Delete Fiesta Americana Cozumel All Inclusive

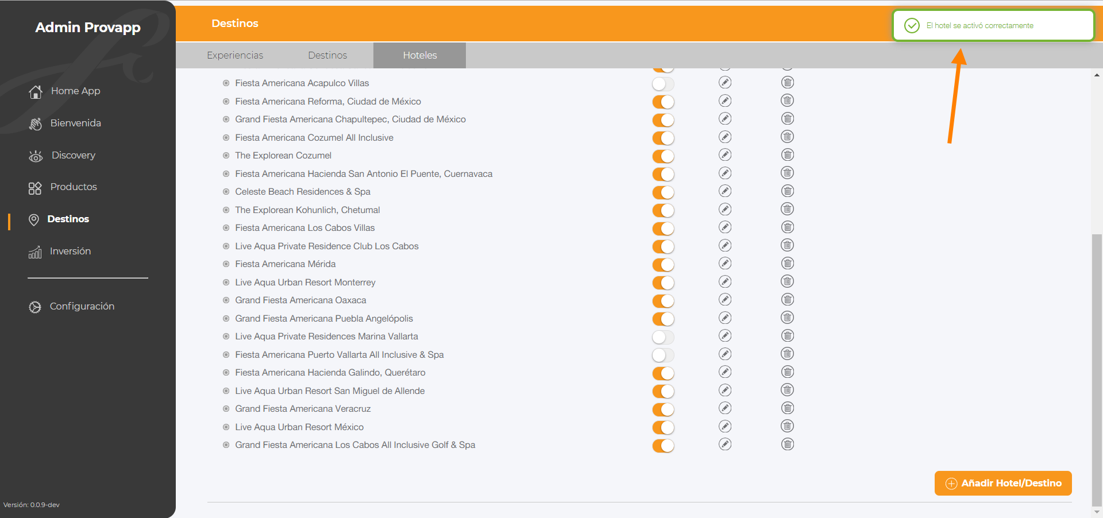click(x=788, y=137)
